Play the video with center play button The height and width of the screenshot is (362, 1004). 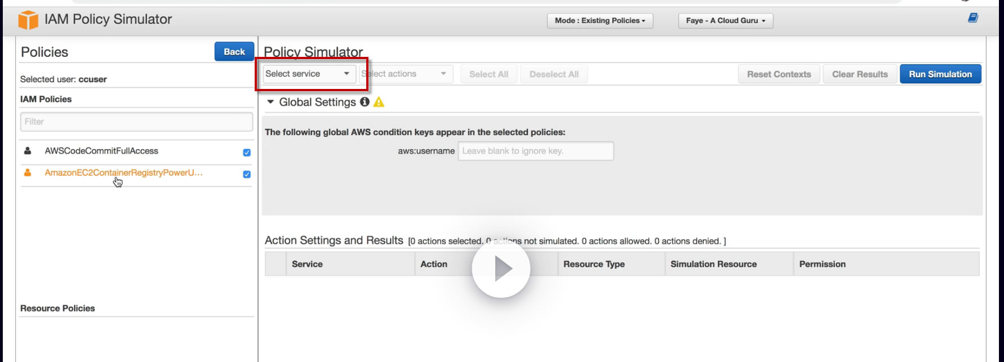click(x=501, y=269)
